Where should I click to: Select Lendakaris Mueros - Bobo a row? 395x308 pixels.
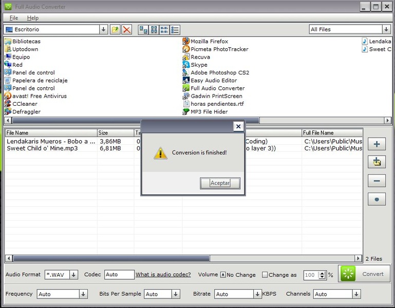point(184,141)
